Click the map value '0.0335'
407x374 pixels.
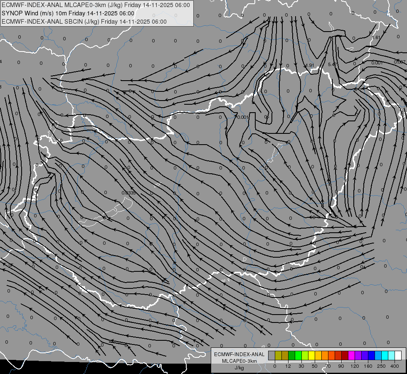pos(128,193)
